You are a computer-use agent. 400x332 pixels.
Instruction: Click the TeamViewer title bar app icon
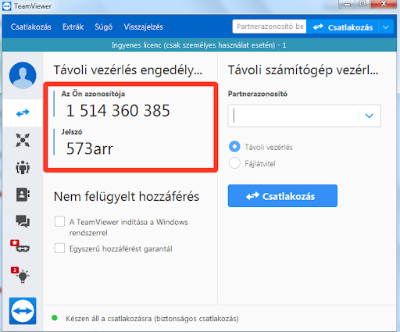click(6, 6)
